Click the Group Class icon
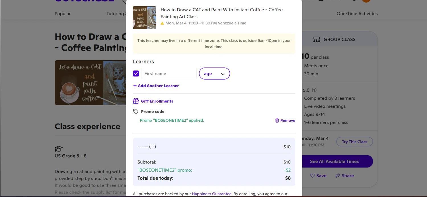The height and width of the screenshot is (197, 427). [x=317, y=40]
